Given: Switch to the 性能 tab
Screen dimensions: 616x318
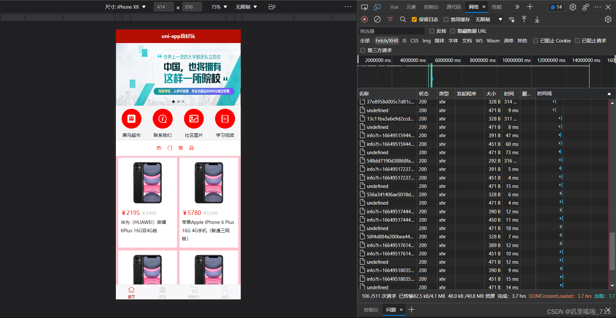Looking at the screenshot, I should 497,7.
